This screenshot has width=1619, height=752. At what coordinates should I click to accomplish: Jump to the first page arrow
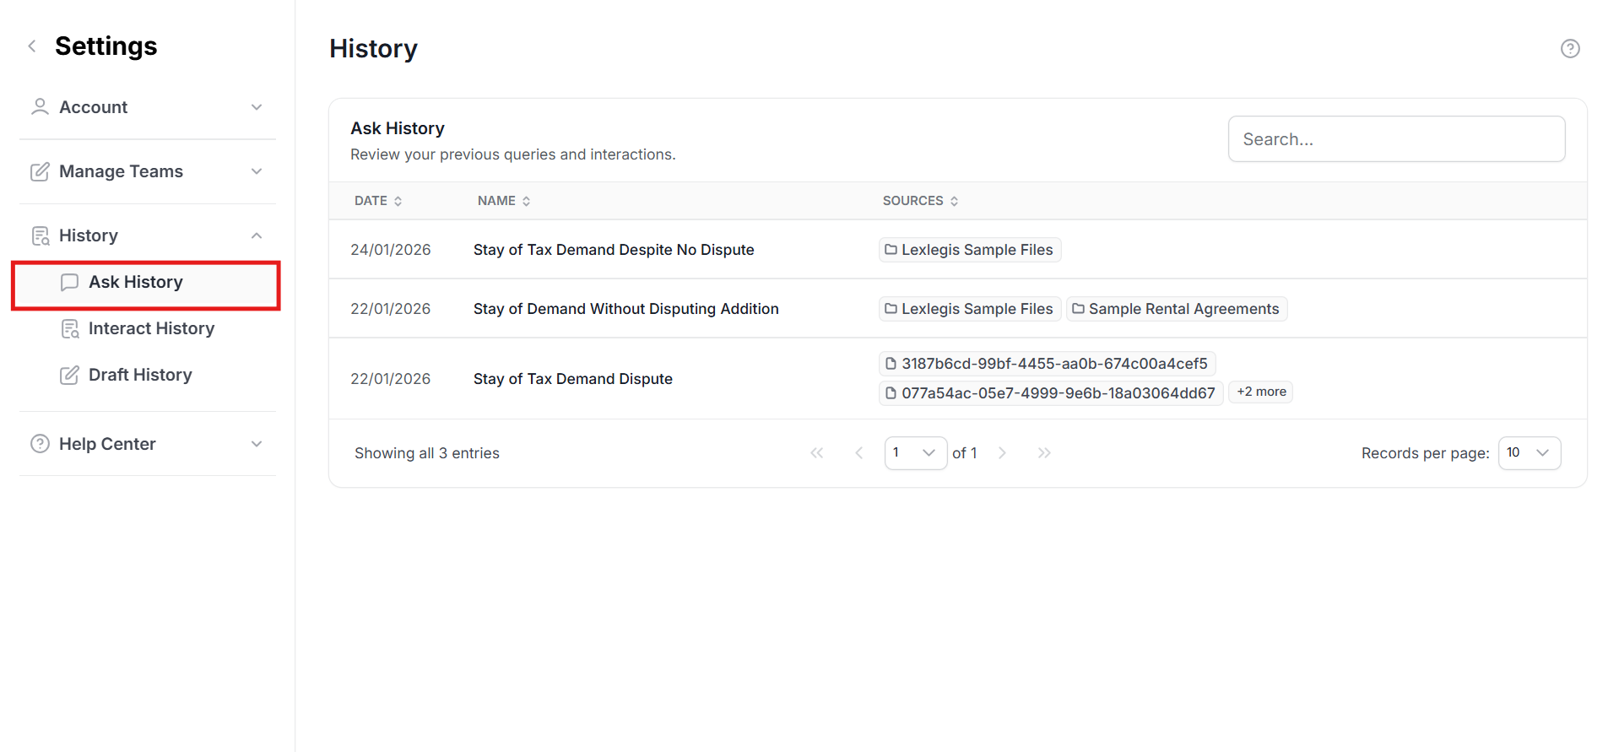[x=816, y=453]
